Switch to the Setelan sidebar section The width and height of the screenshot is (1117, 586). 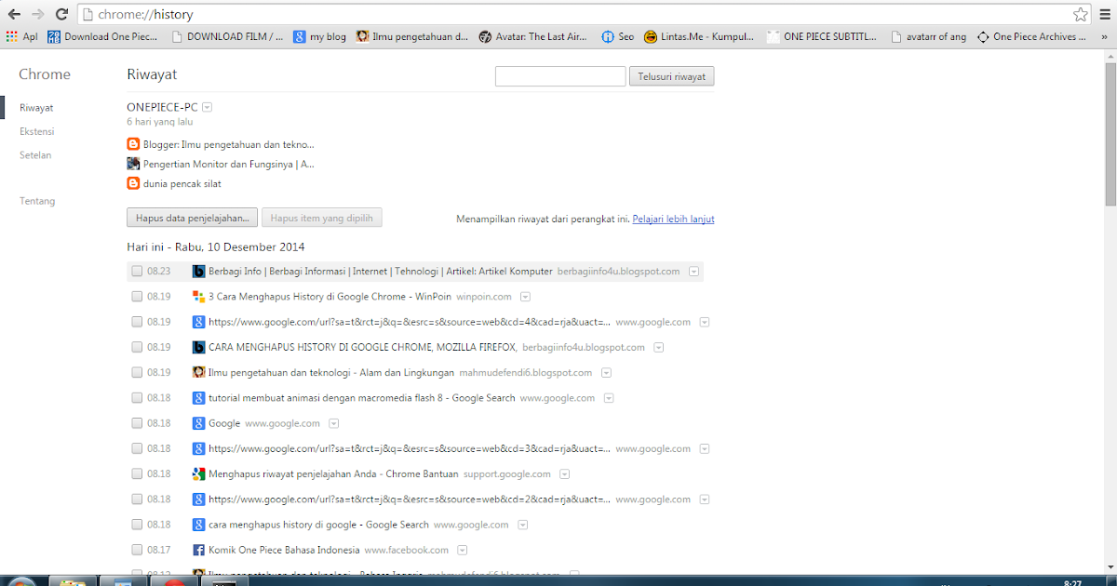(x=34, y=154)
